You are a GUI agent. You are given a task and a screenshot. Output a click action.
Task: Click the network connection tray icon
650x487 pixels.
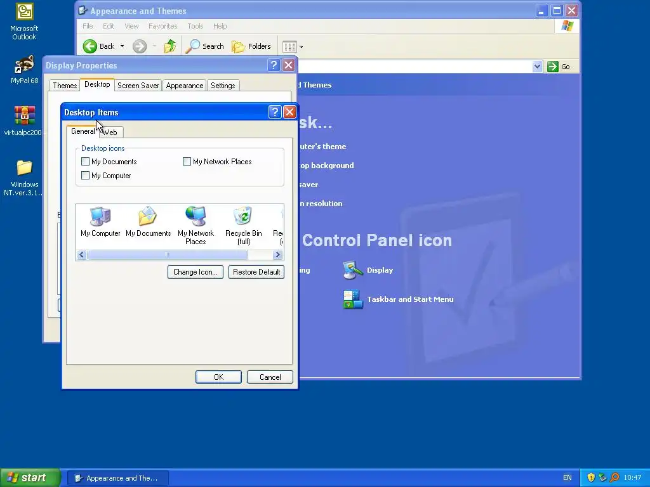(x=603, y=477)
